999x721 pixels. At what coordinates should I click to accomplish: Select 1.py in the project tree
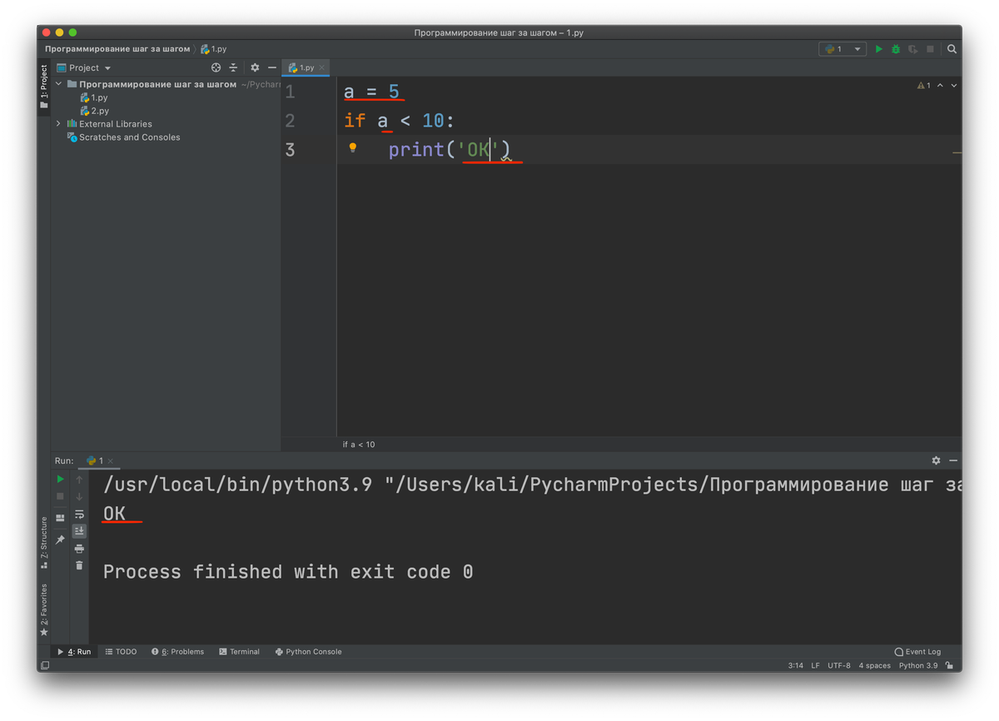94,97
